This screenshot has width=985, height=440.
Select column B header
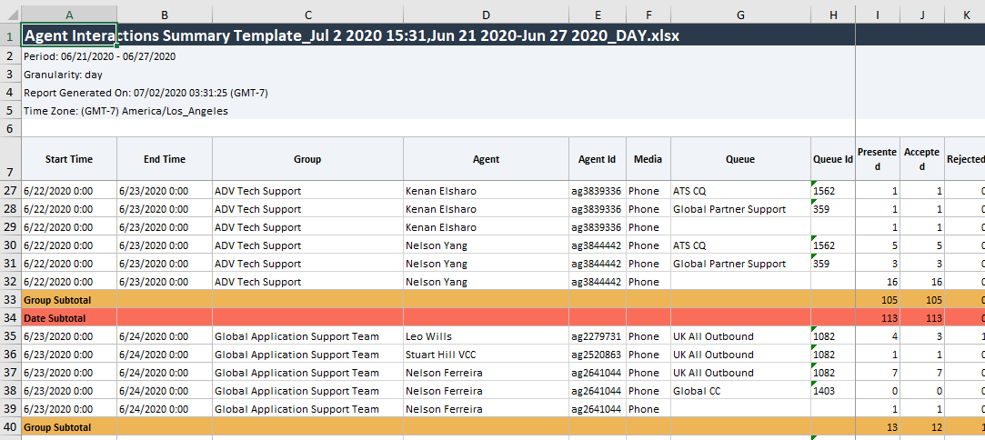click(x=165, y=15)
